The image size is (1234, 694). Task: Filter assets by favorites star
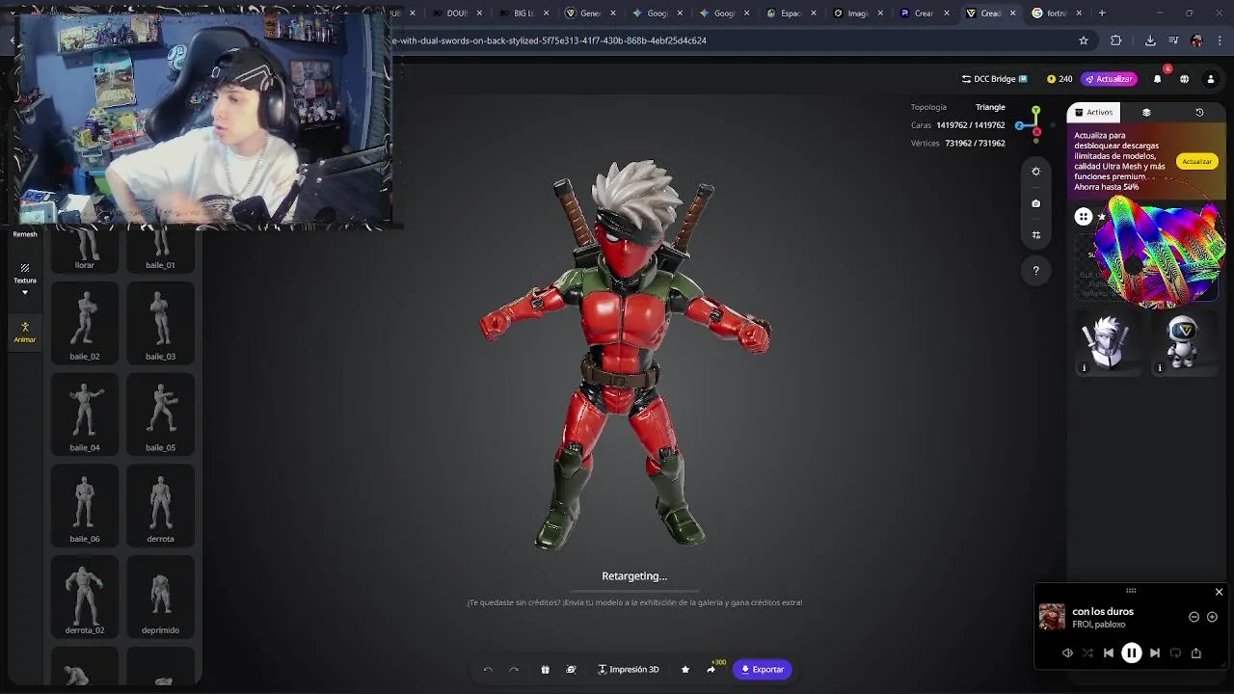[x=1102, y=217]
